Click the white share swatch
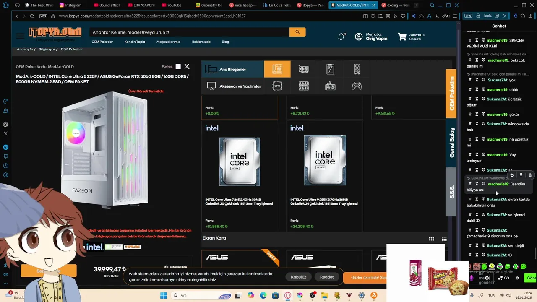This screenshot has width=537, height=302. [178, 67]
